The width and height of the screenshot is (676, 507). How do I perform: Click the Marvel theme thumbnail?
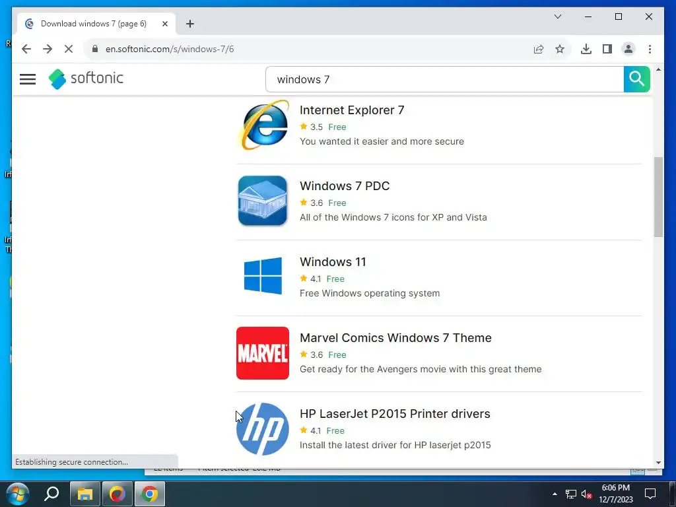(x=263, y=353)
